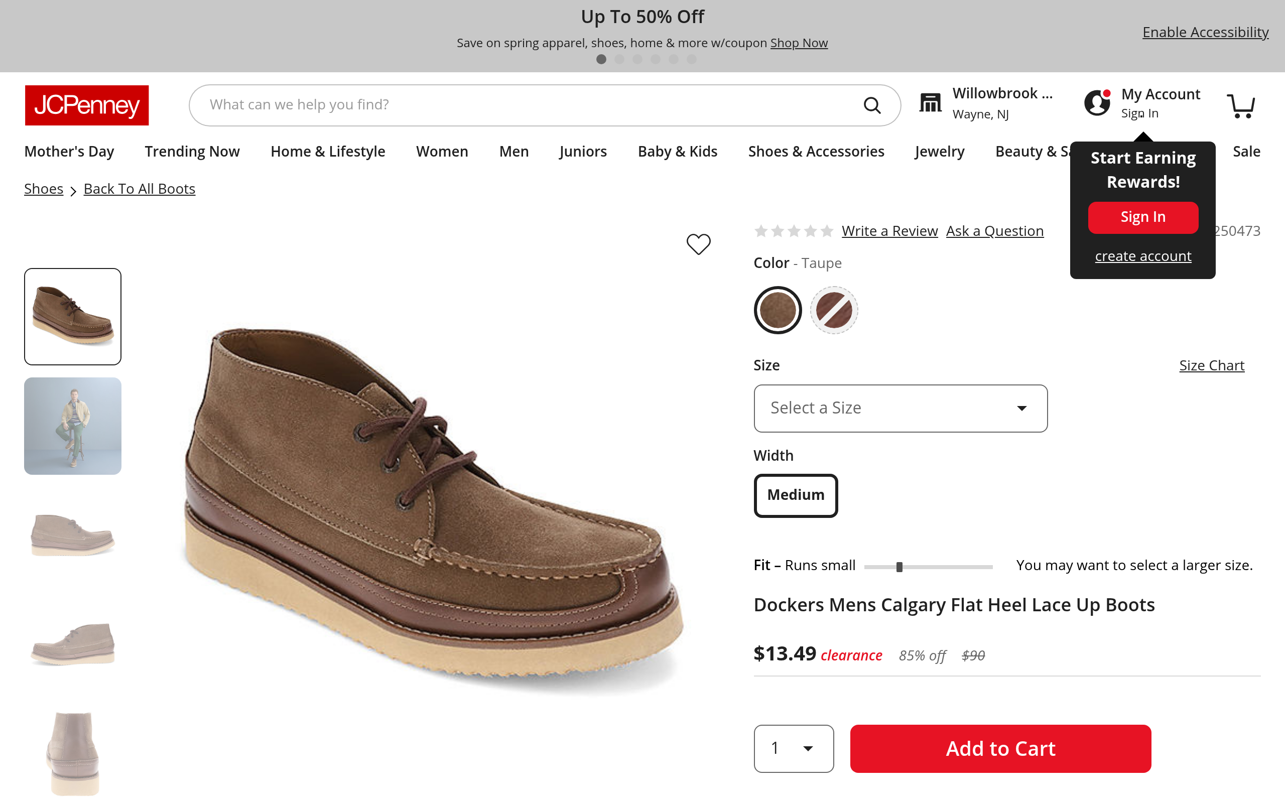Click the My Account profile icon
Image resolution: width=1285 pixels, height=803 pixels.
pyautogui.click(x=1096, y=103)
